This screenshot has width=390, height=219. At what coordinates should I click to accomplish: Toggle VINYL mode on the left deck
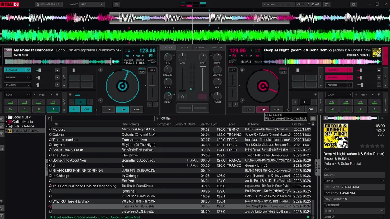141,69
